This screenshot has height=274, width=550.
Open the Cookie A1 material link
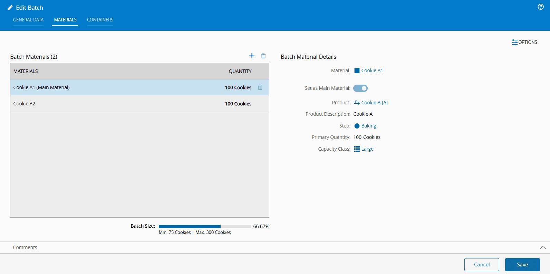point(372,70)
